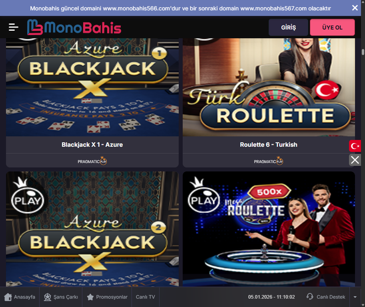The height and width of the screenshot is (307, 365).
Task: Expand the bottom bar dropdown arrow
Action: coord(355,297)
